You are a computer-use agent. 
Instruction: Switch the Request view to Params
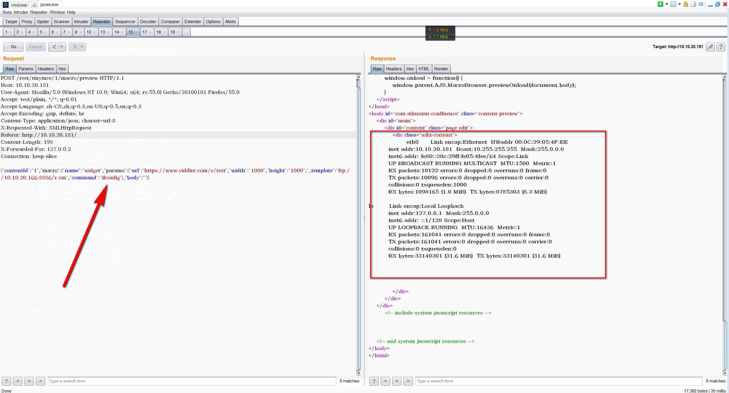(26, 69)
